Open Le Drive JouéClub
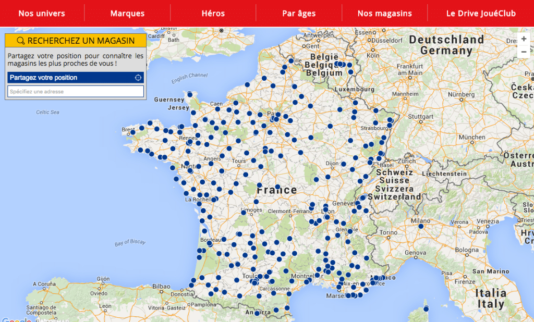 coord(481,13)
